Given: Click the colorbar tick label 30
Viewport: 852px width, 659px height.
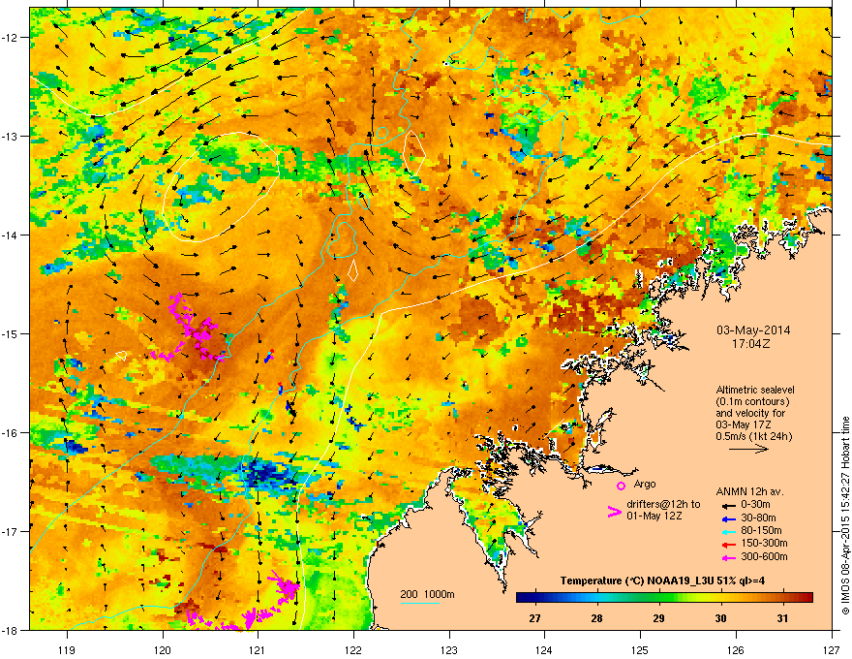Looking at the screenshot, I should [720, 618].
